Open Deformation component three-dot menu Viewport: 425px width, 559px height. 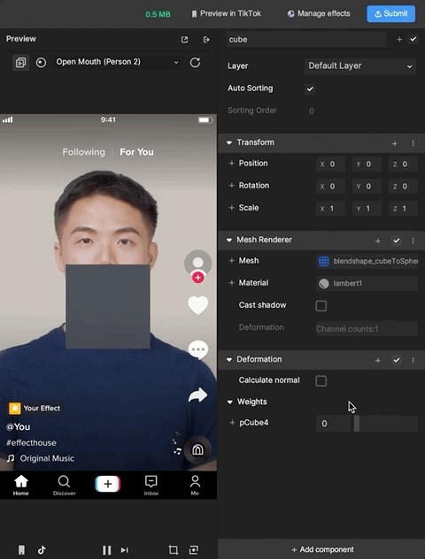(x=413, y=360)
